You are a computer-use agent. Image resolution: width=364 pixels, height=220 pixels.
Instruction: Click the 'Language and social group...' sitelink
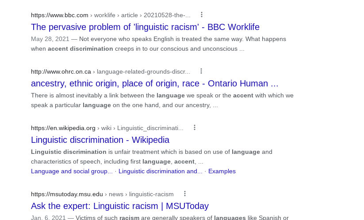coord(72,171)
